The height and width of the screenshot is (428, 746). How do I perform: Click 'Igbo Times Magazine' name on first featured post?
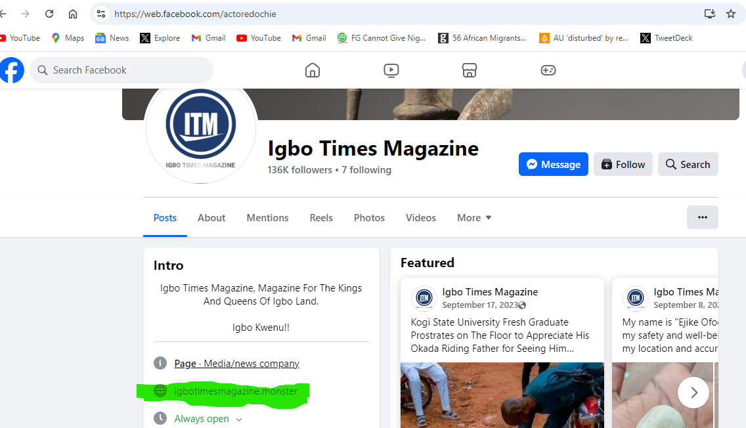click(490, 292)
